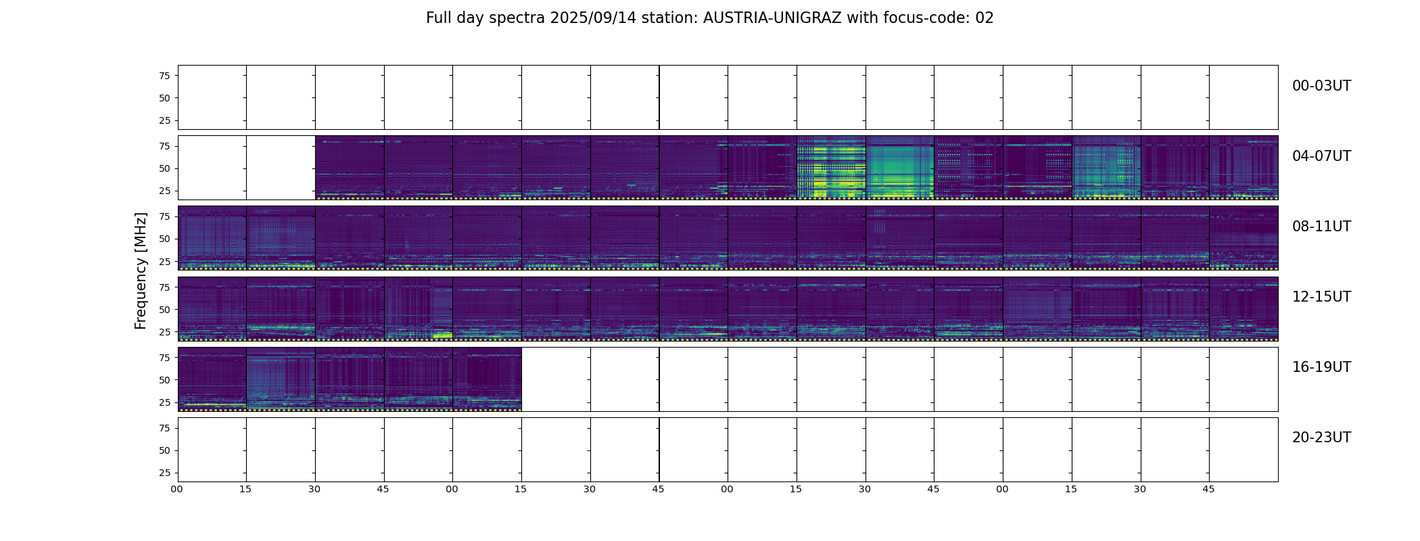Click the 50 tick of the 04-07UT row
Viewport: 1420px width, 541px height.
[164, 168]
